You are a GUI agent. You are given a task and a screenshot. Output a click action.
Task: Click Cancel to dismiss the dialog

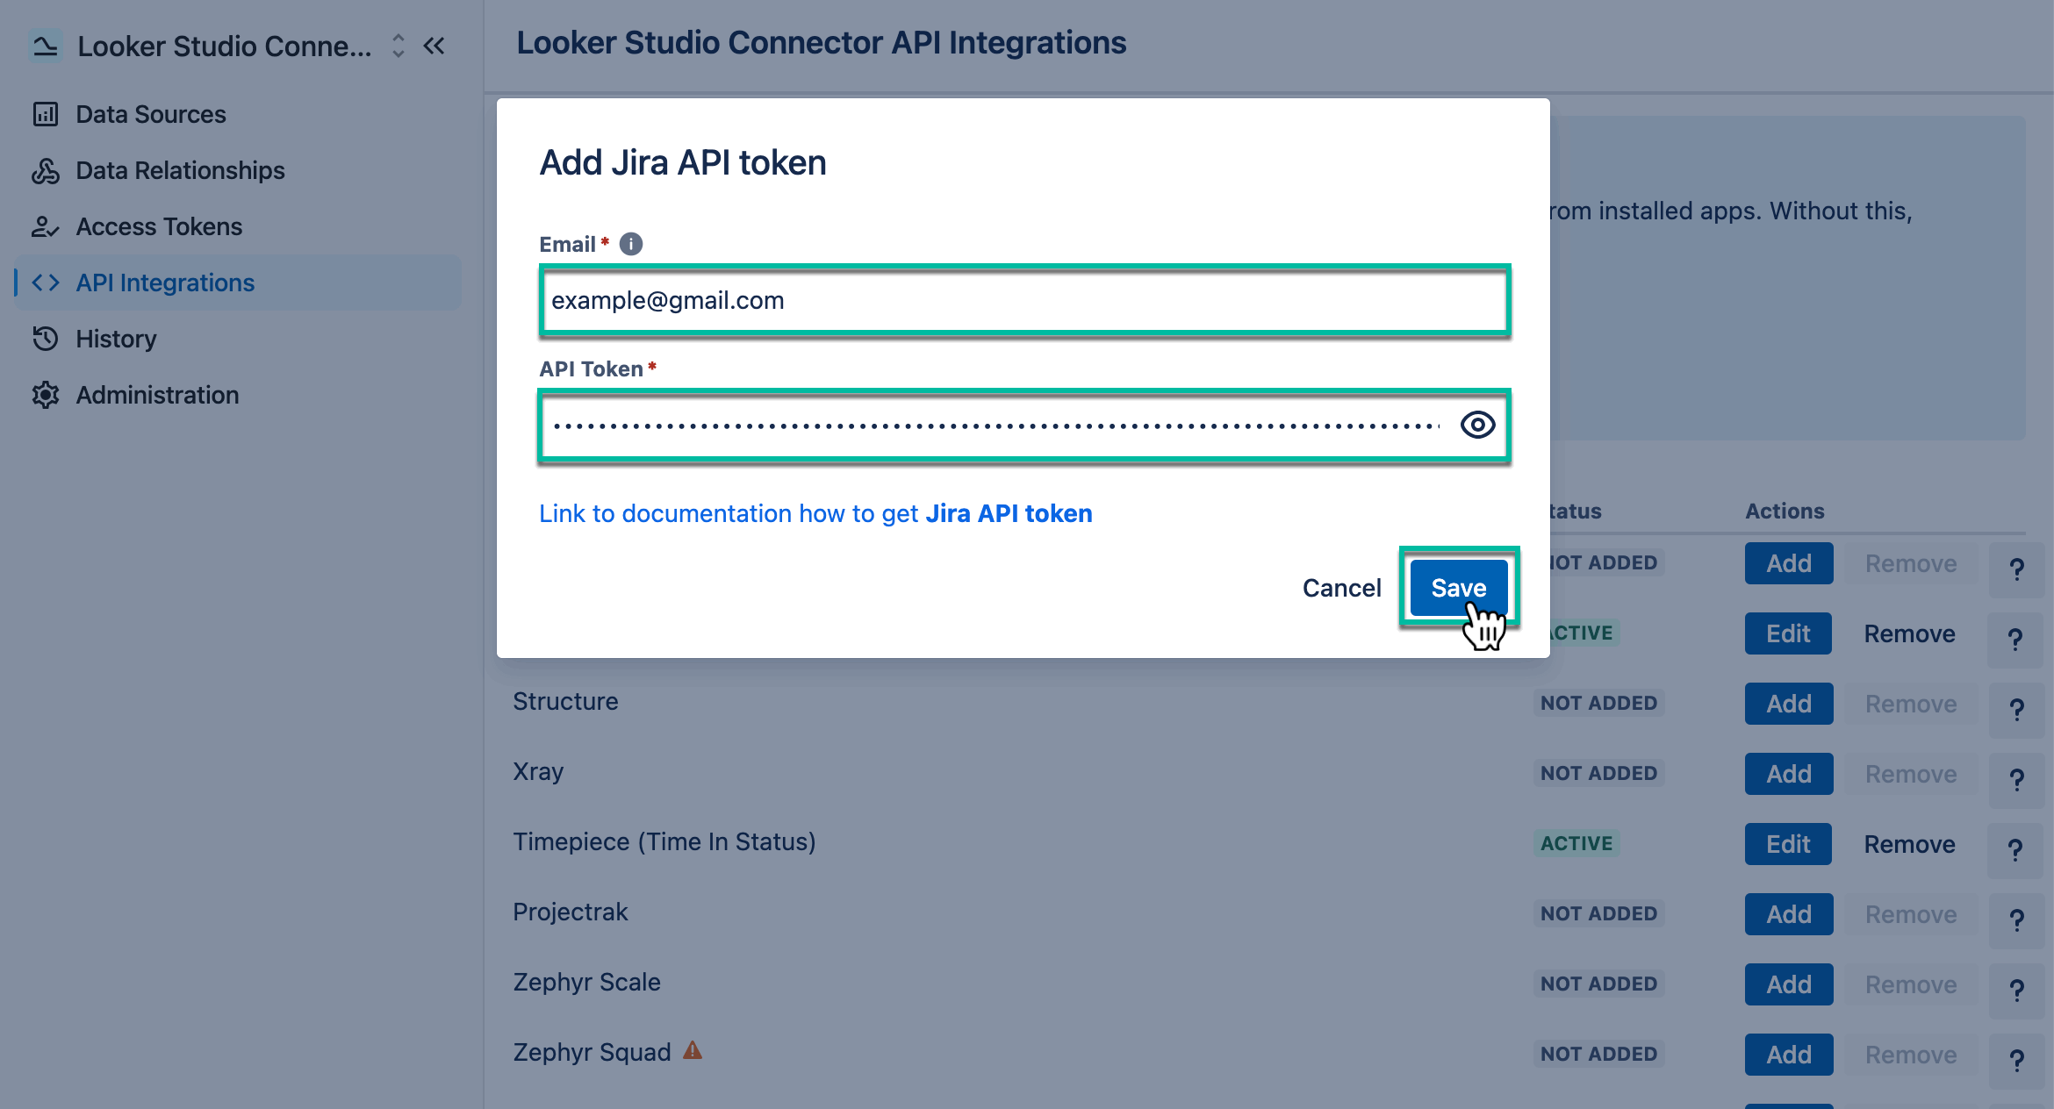point(1341,588)
